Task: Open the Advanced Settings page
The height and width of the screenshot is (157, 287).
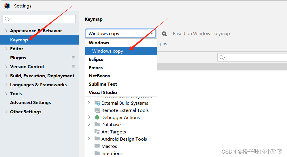Action: [x=39, y=103]
